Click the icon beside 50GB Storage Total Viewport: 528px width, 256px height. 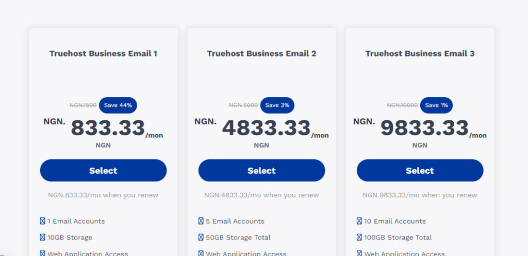201,237
